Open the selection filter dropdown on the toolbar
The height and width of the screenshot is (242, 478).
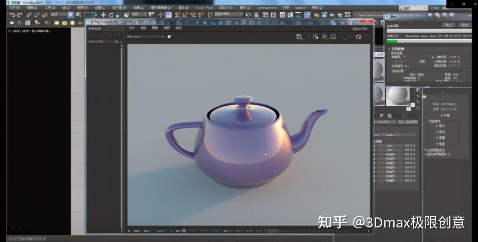click(57, 15)
